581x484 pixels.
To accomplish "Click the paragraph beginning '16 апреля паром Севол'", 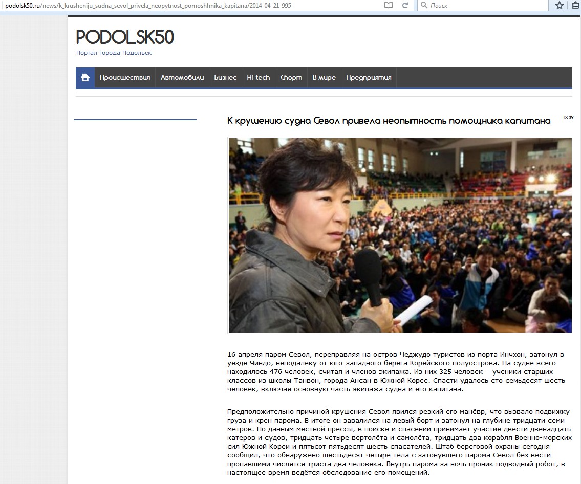I will pyautogui.click(x=396, y=372).
